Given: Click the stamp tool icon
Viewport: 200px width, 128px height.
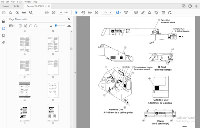Looking at the screenshot, I should click(x=156, y=13).
